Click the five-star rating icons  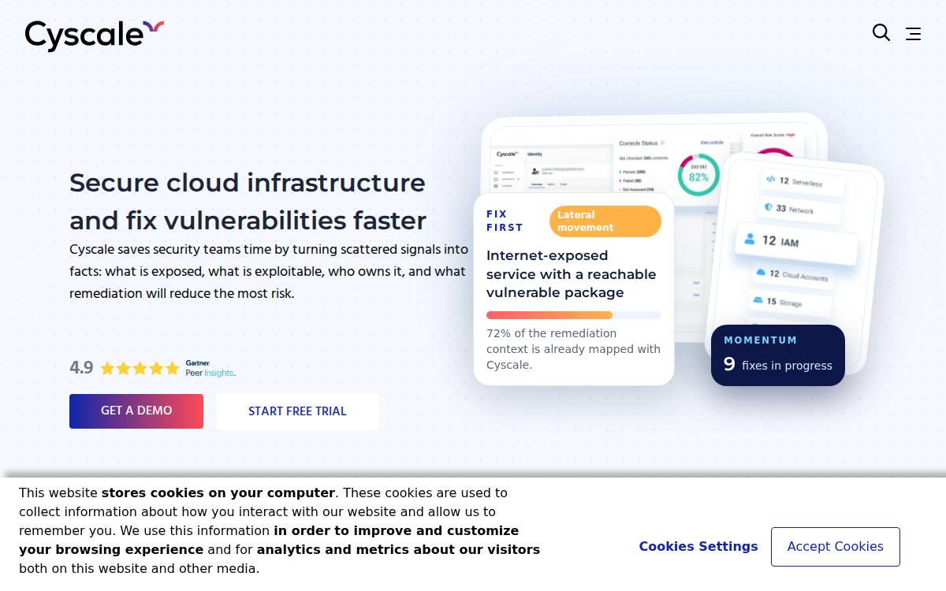(x=140, y=368)
